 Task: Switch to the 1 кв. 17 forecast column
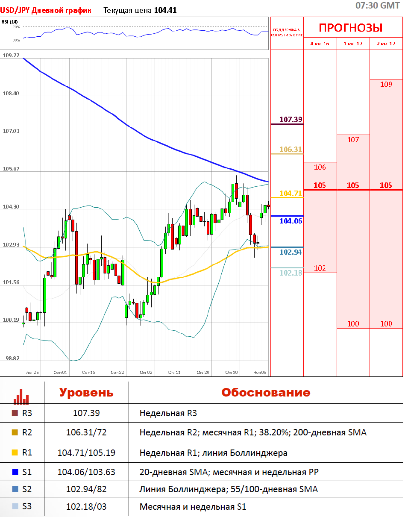click(353, 44)
